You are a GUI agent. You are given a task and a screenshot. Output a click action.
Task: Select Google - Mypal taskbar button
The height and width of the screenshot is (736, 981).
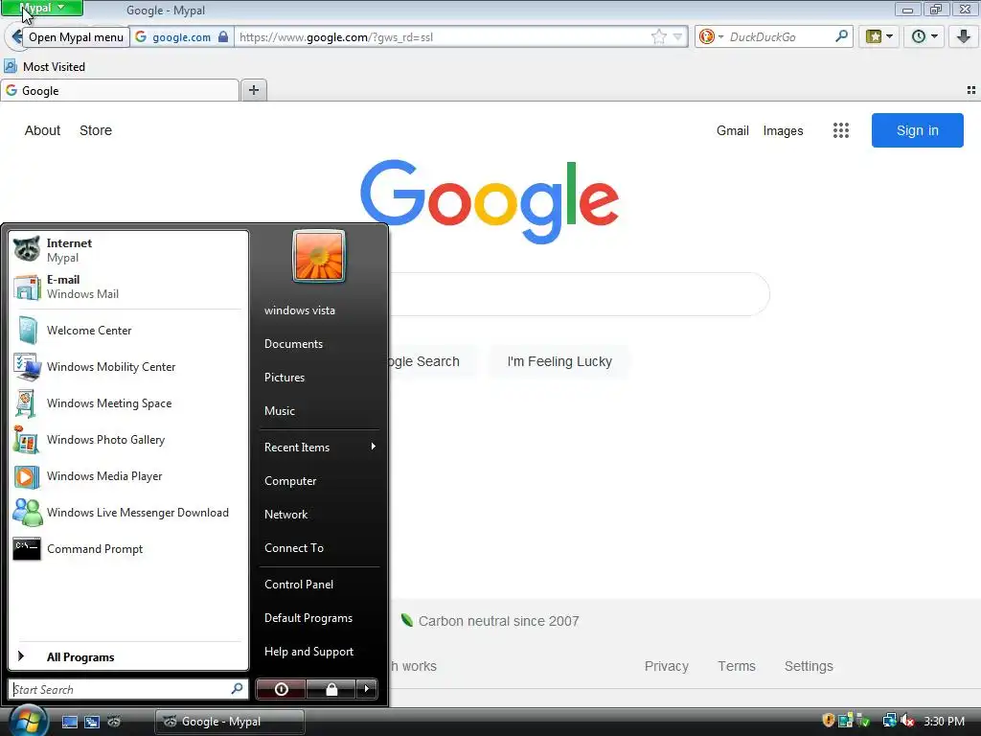[x=230, y=722]
